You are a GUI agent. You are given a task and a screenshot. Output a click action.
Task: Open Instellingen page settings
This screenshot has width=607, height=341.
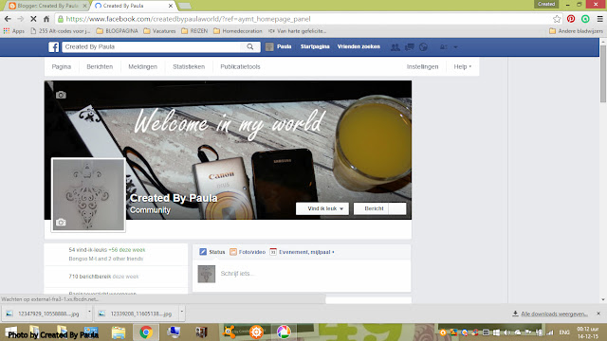click(x=422, y=66)
